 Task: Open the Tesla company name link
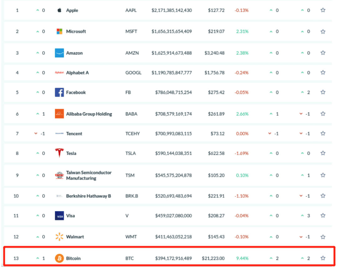coord(71,153)
